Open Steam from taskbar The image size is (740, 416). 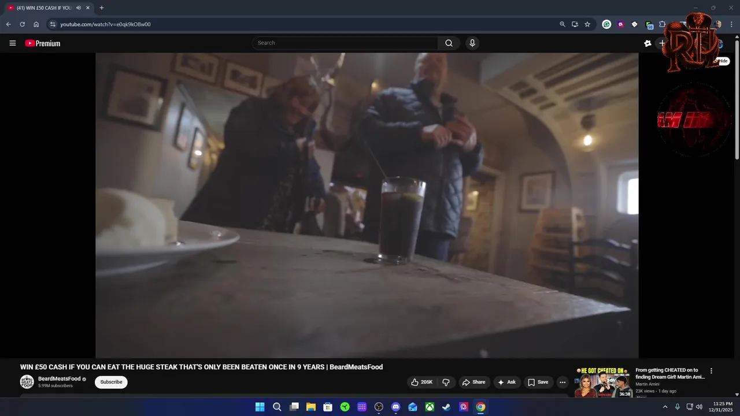coord(446,407)
